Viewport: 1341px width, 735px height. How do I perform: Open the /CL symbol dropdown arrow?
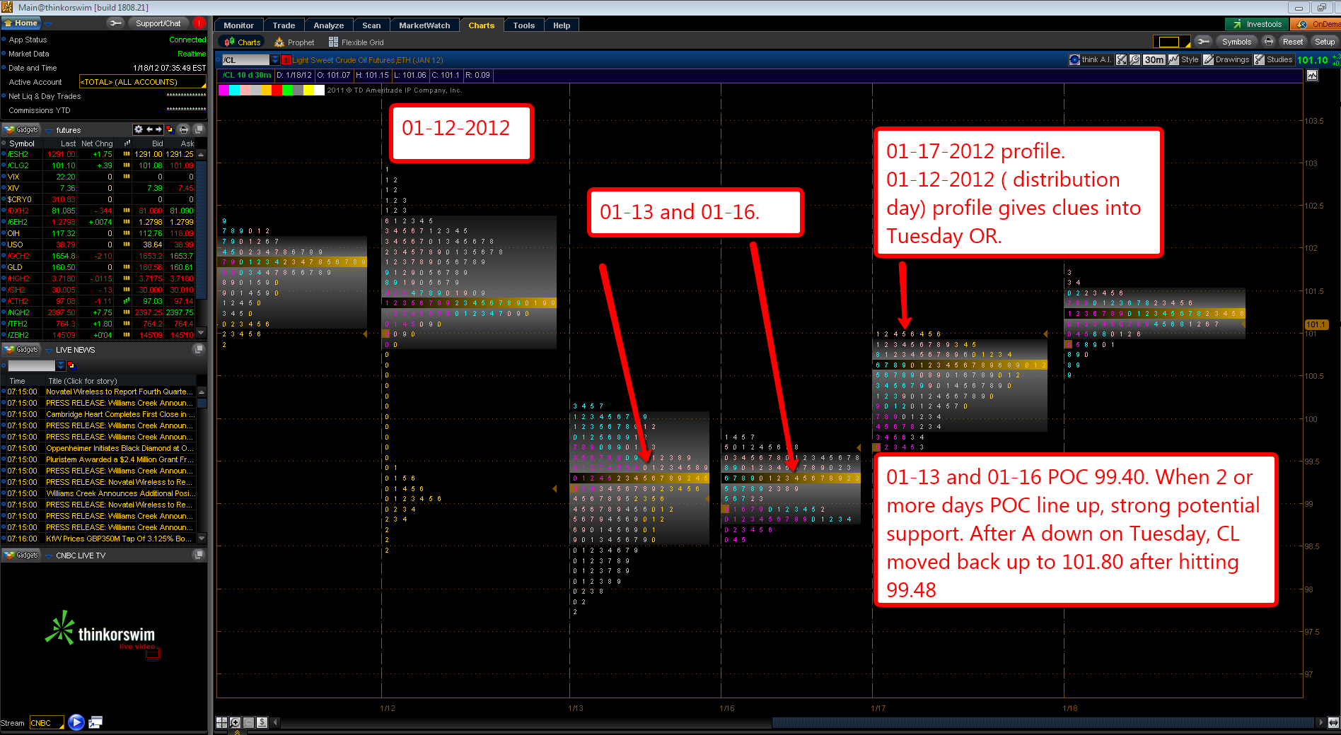275,60
